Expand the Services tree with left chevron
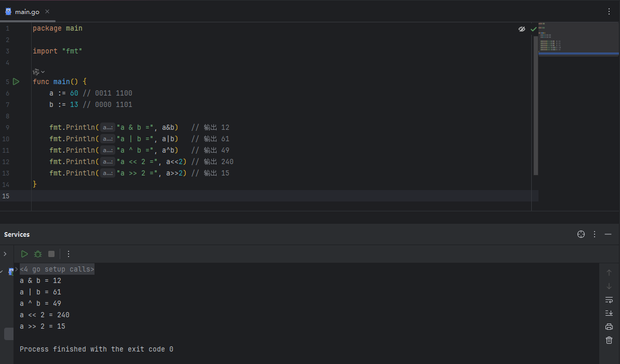The width and height of the screenshot is (620, 364). [5, 254]
